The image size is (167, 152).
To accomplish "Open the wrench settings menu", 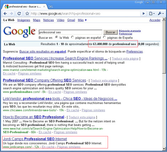I will 161,13.
